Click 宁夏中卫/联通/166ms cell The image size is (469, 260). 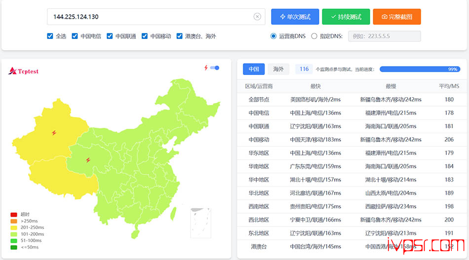click(315, 220)
